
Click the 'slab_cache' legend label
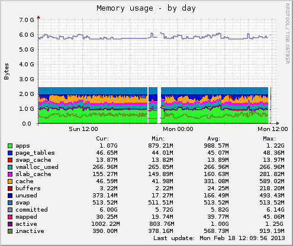[x=33, y=174]
